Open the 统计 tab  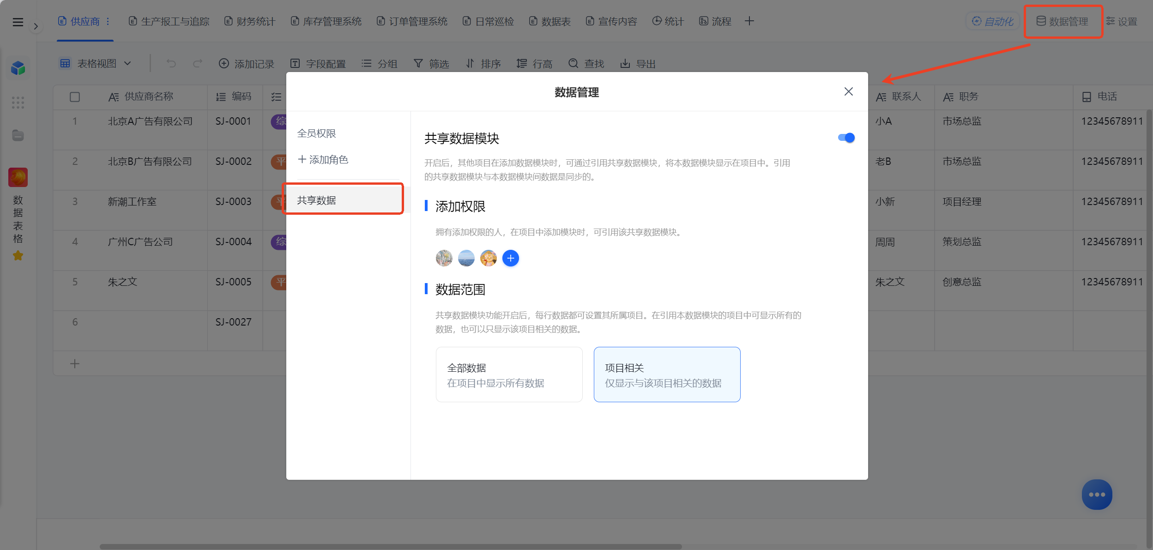point(668,21)
